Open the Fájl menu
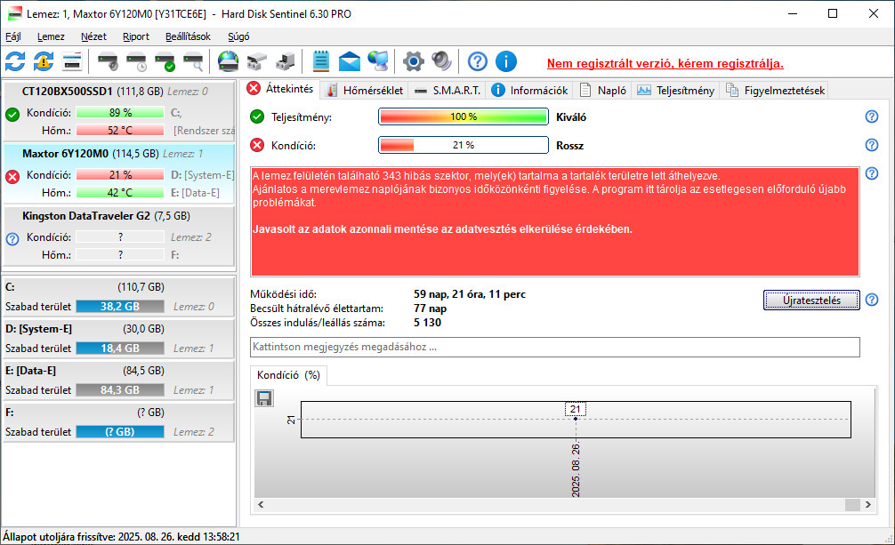895x545 pixels. point(13,36)
